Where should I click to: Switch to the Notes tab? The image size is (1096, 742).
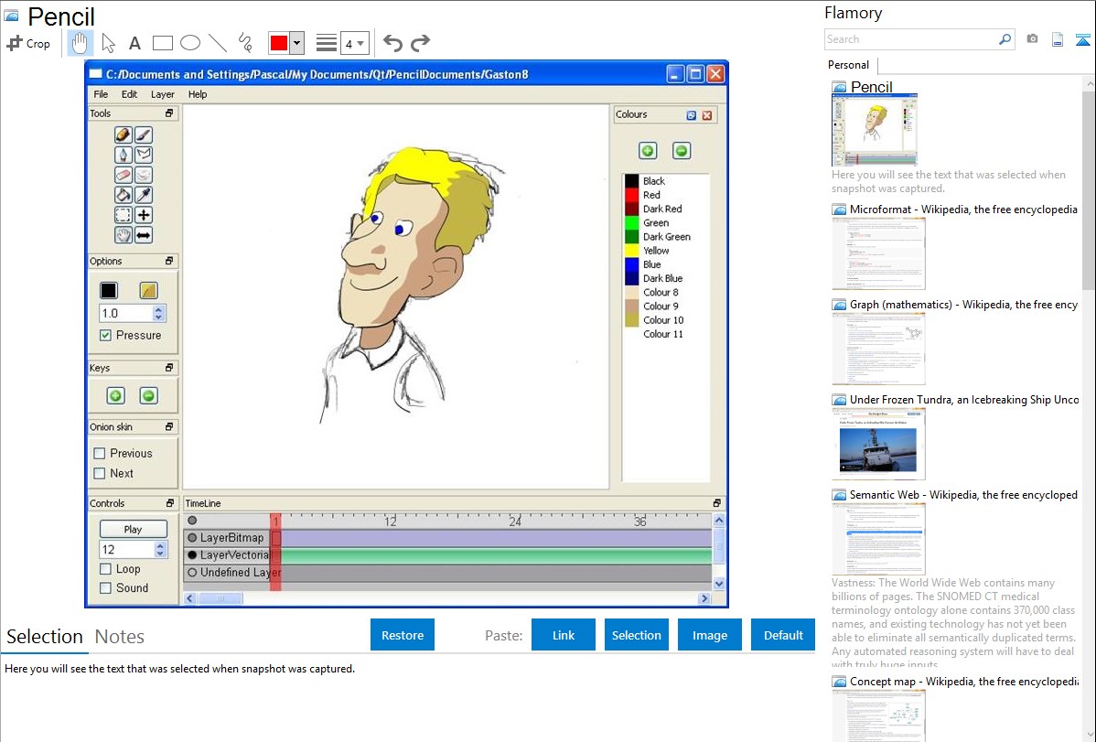pos(120,637)
